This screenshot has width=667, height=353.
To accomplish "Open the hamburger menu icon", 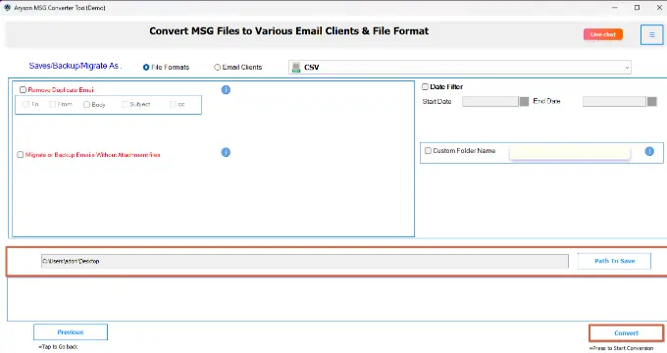I will [651, 35].
